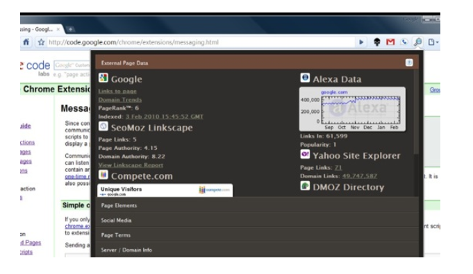The height and width of the screenshot is (274, 473).
Task: Open Yahoo Domain Links 49,747,587 link
Action: (x=360, y=176)
